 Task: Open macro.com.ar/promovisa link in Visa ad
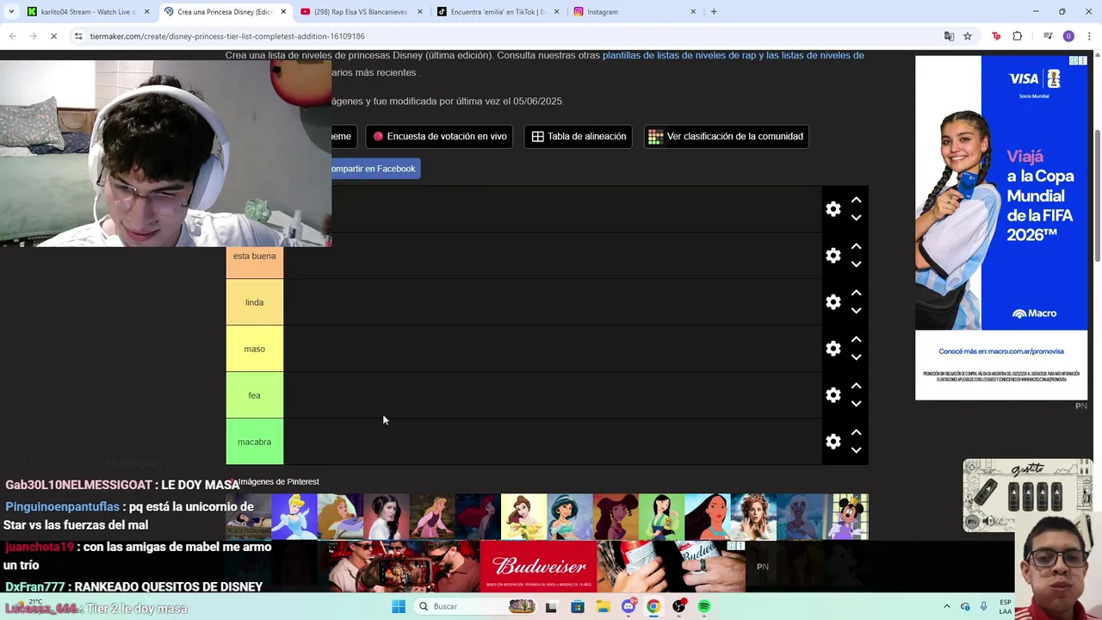coord(1001,351)
